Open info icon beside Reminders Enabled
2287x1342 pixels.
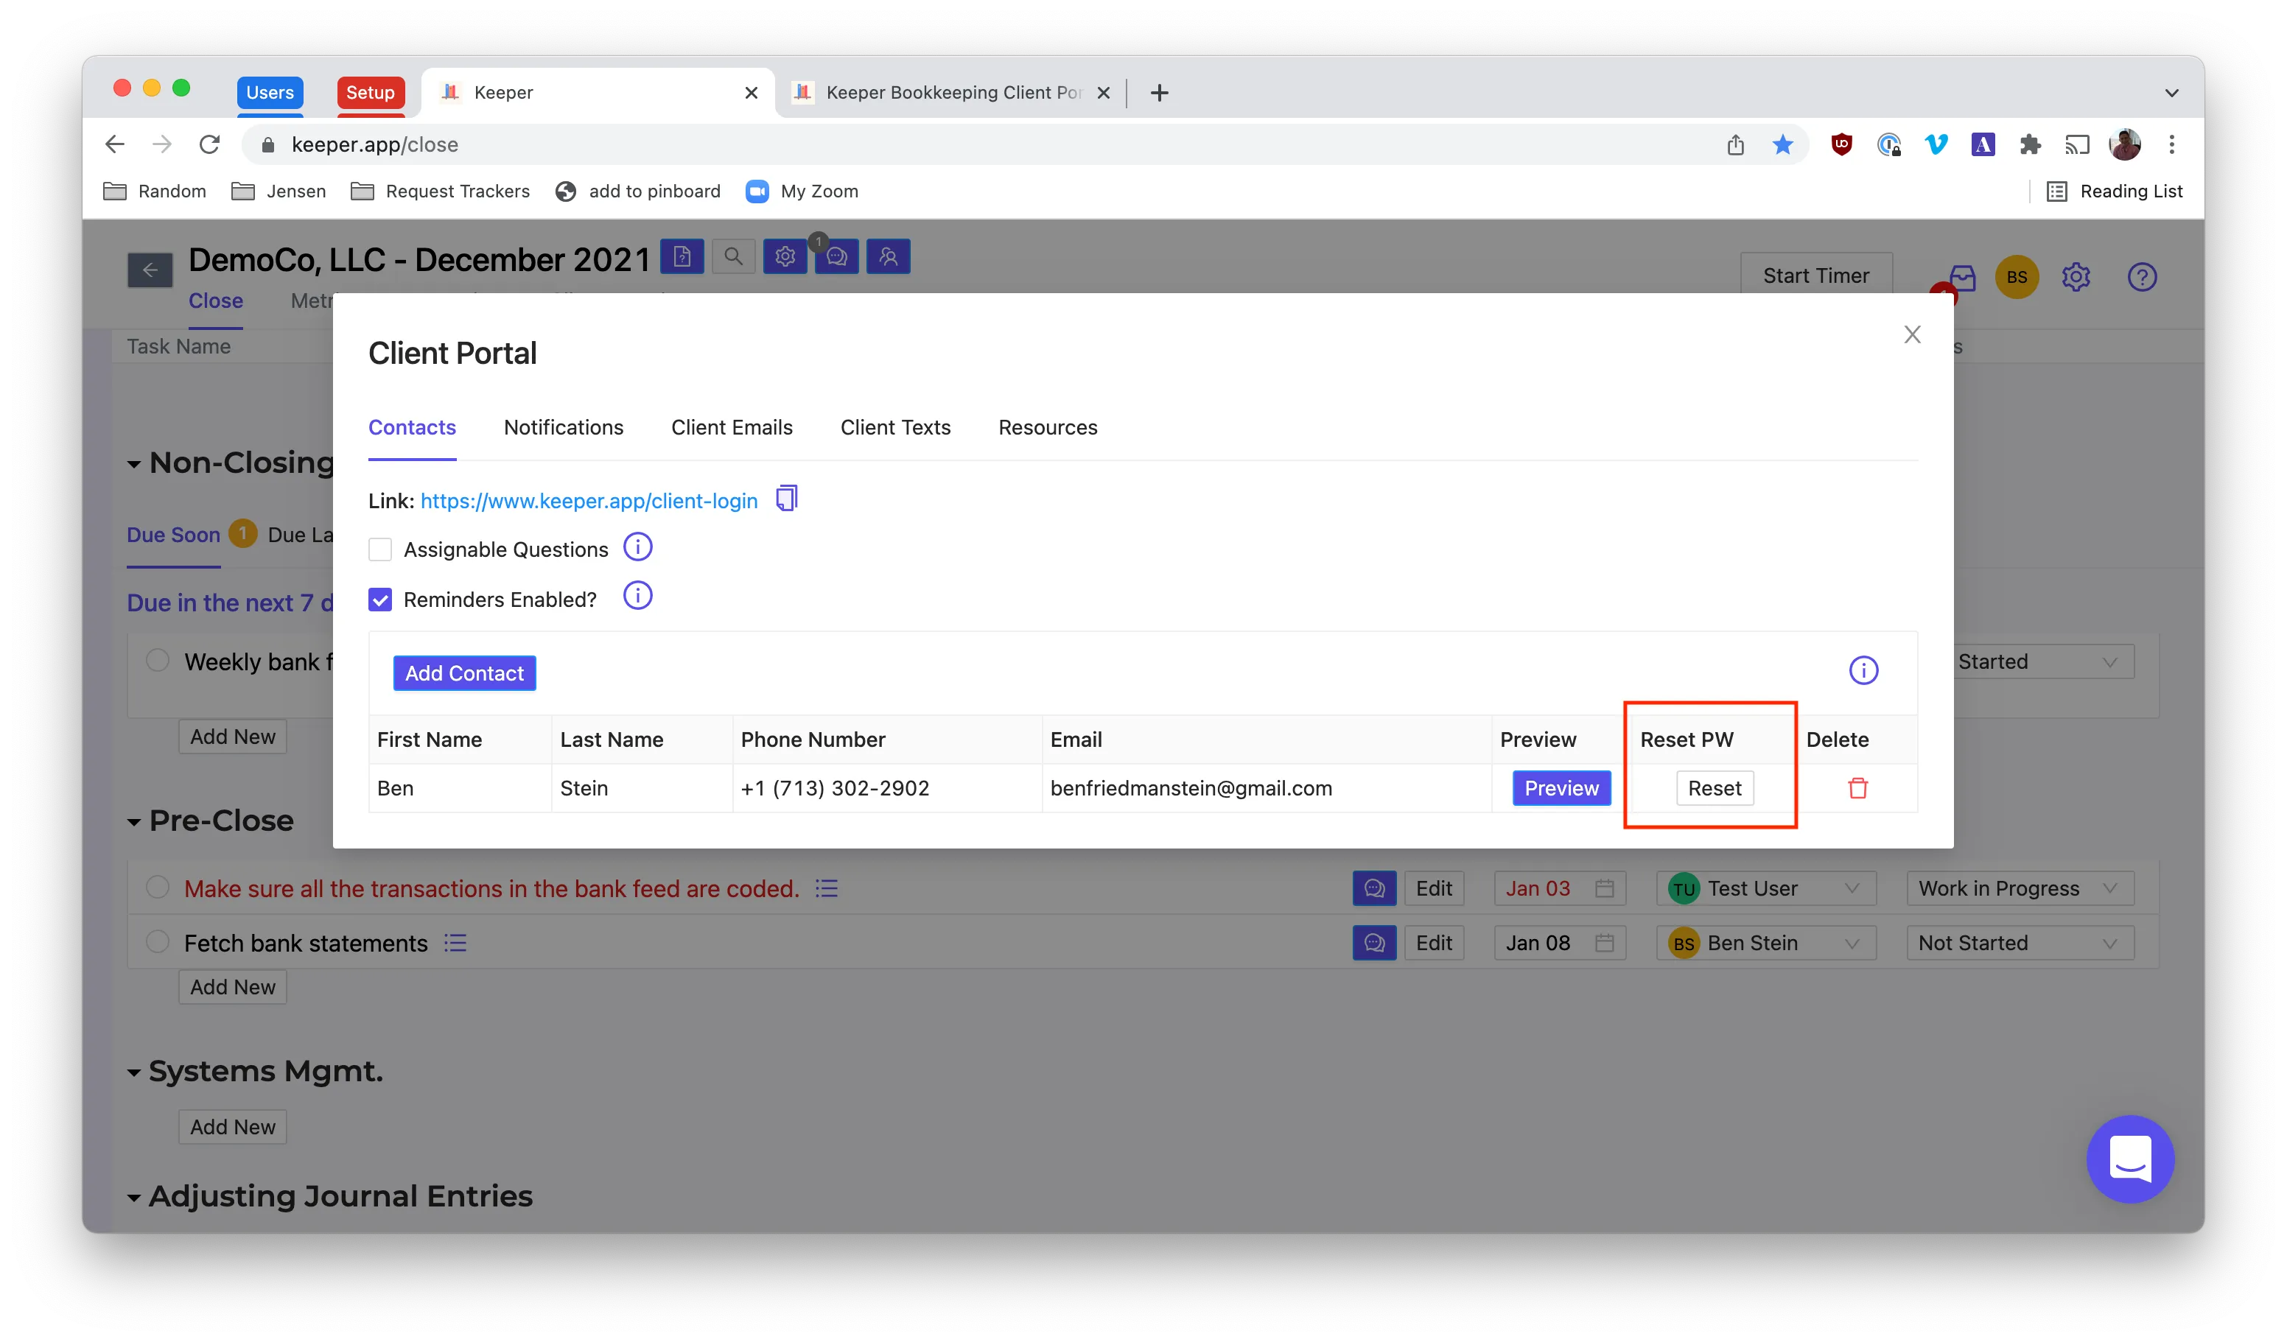[638, 596]
